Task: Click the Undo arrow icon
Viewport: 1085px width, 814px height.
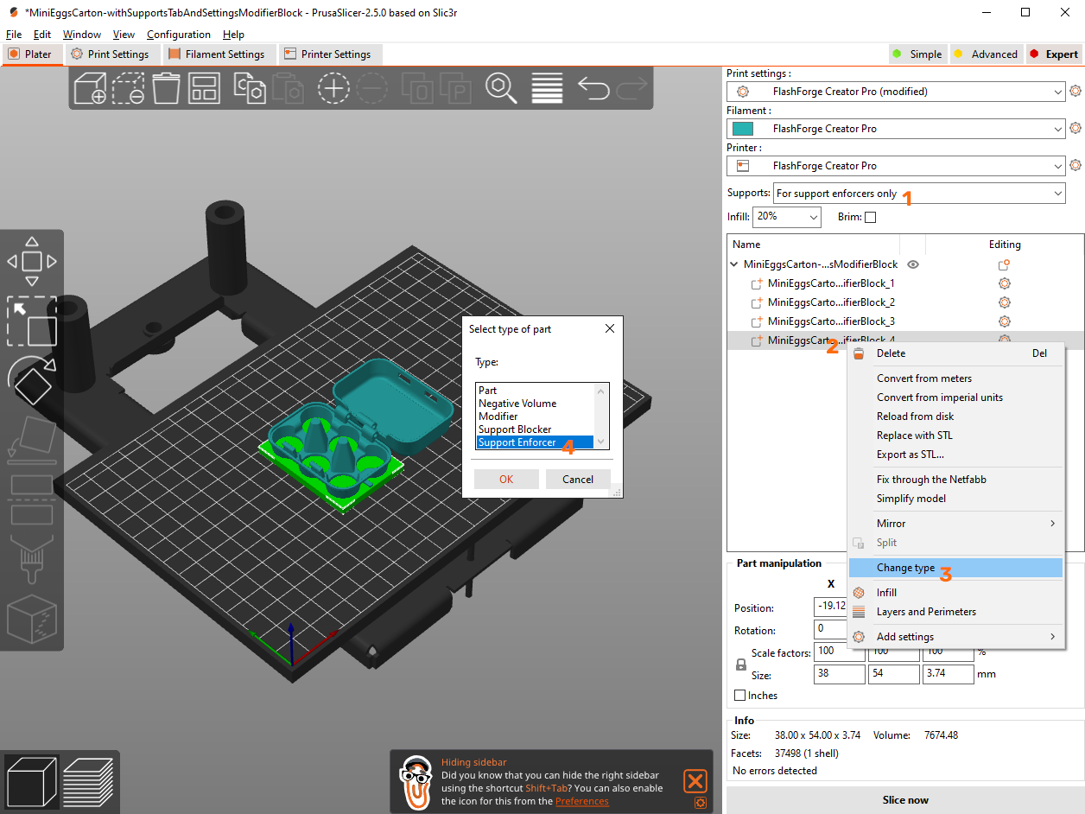Action: click(593, 88)
